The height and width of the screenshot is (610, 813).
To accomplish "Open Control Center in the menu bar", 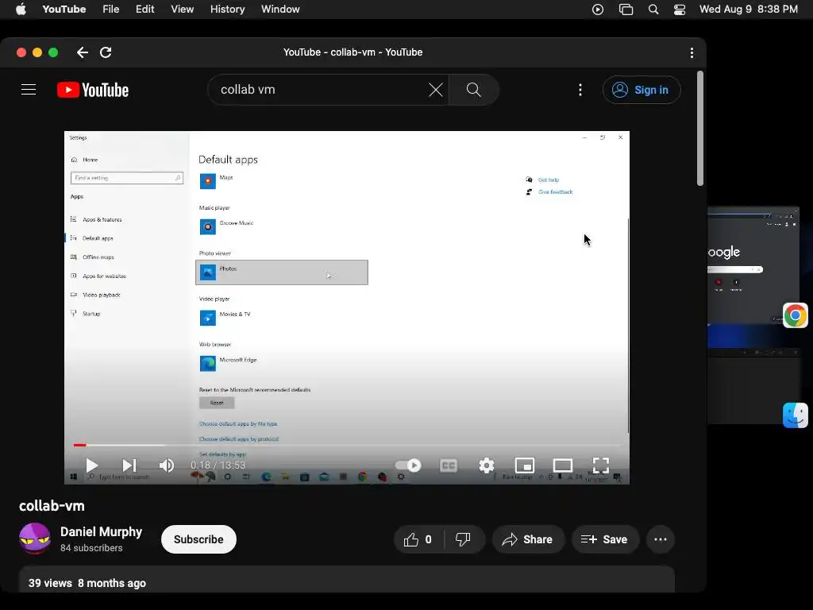I will pyautogui.click(x=680, y=10).
